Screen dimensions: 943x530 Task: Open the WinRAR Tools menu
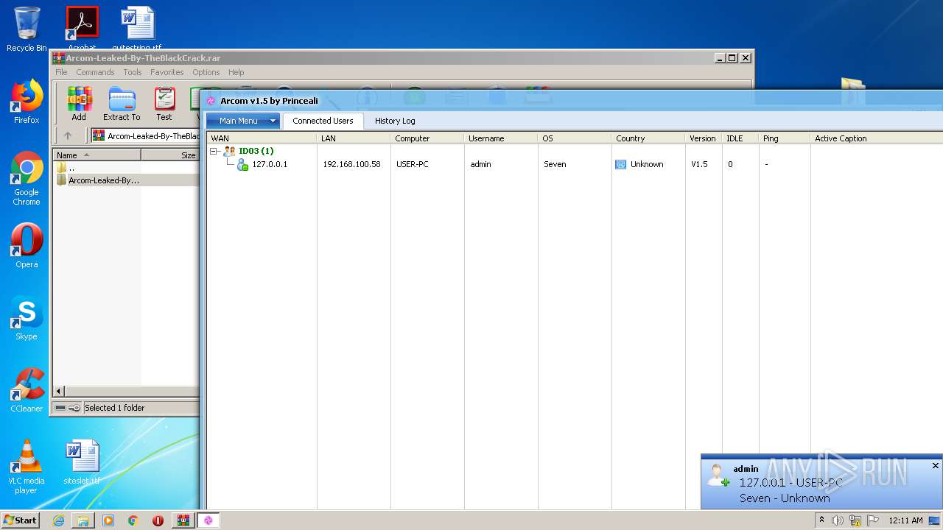coord(133,72)
